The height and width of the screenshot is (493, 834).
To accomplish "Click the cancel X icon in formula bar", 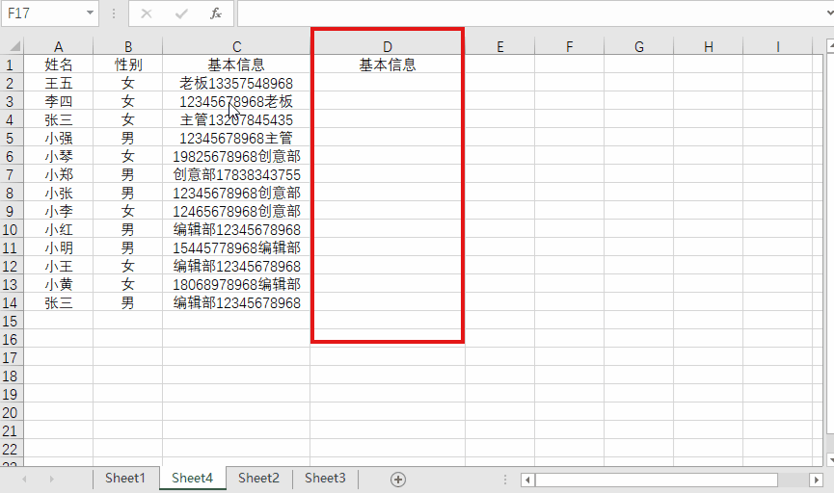I will pos(147,13).
